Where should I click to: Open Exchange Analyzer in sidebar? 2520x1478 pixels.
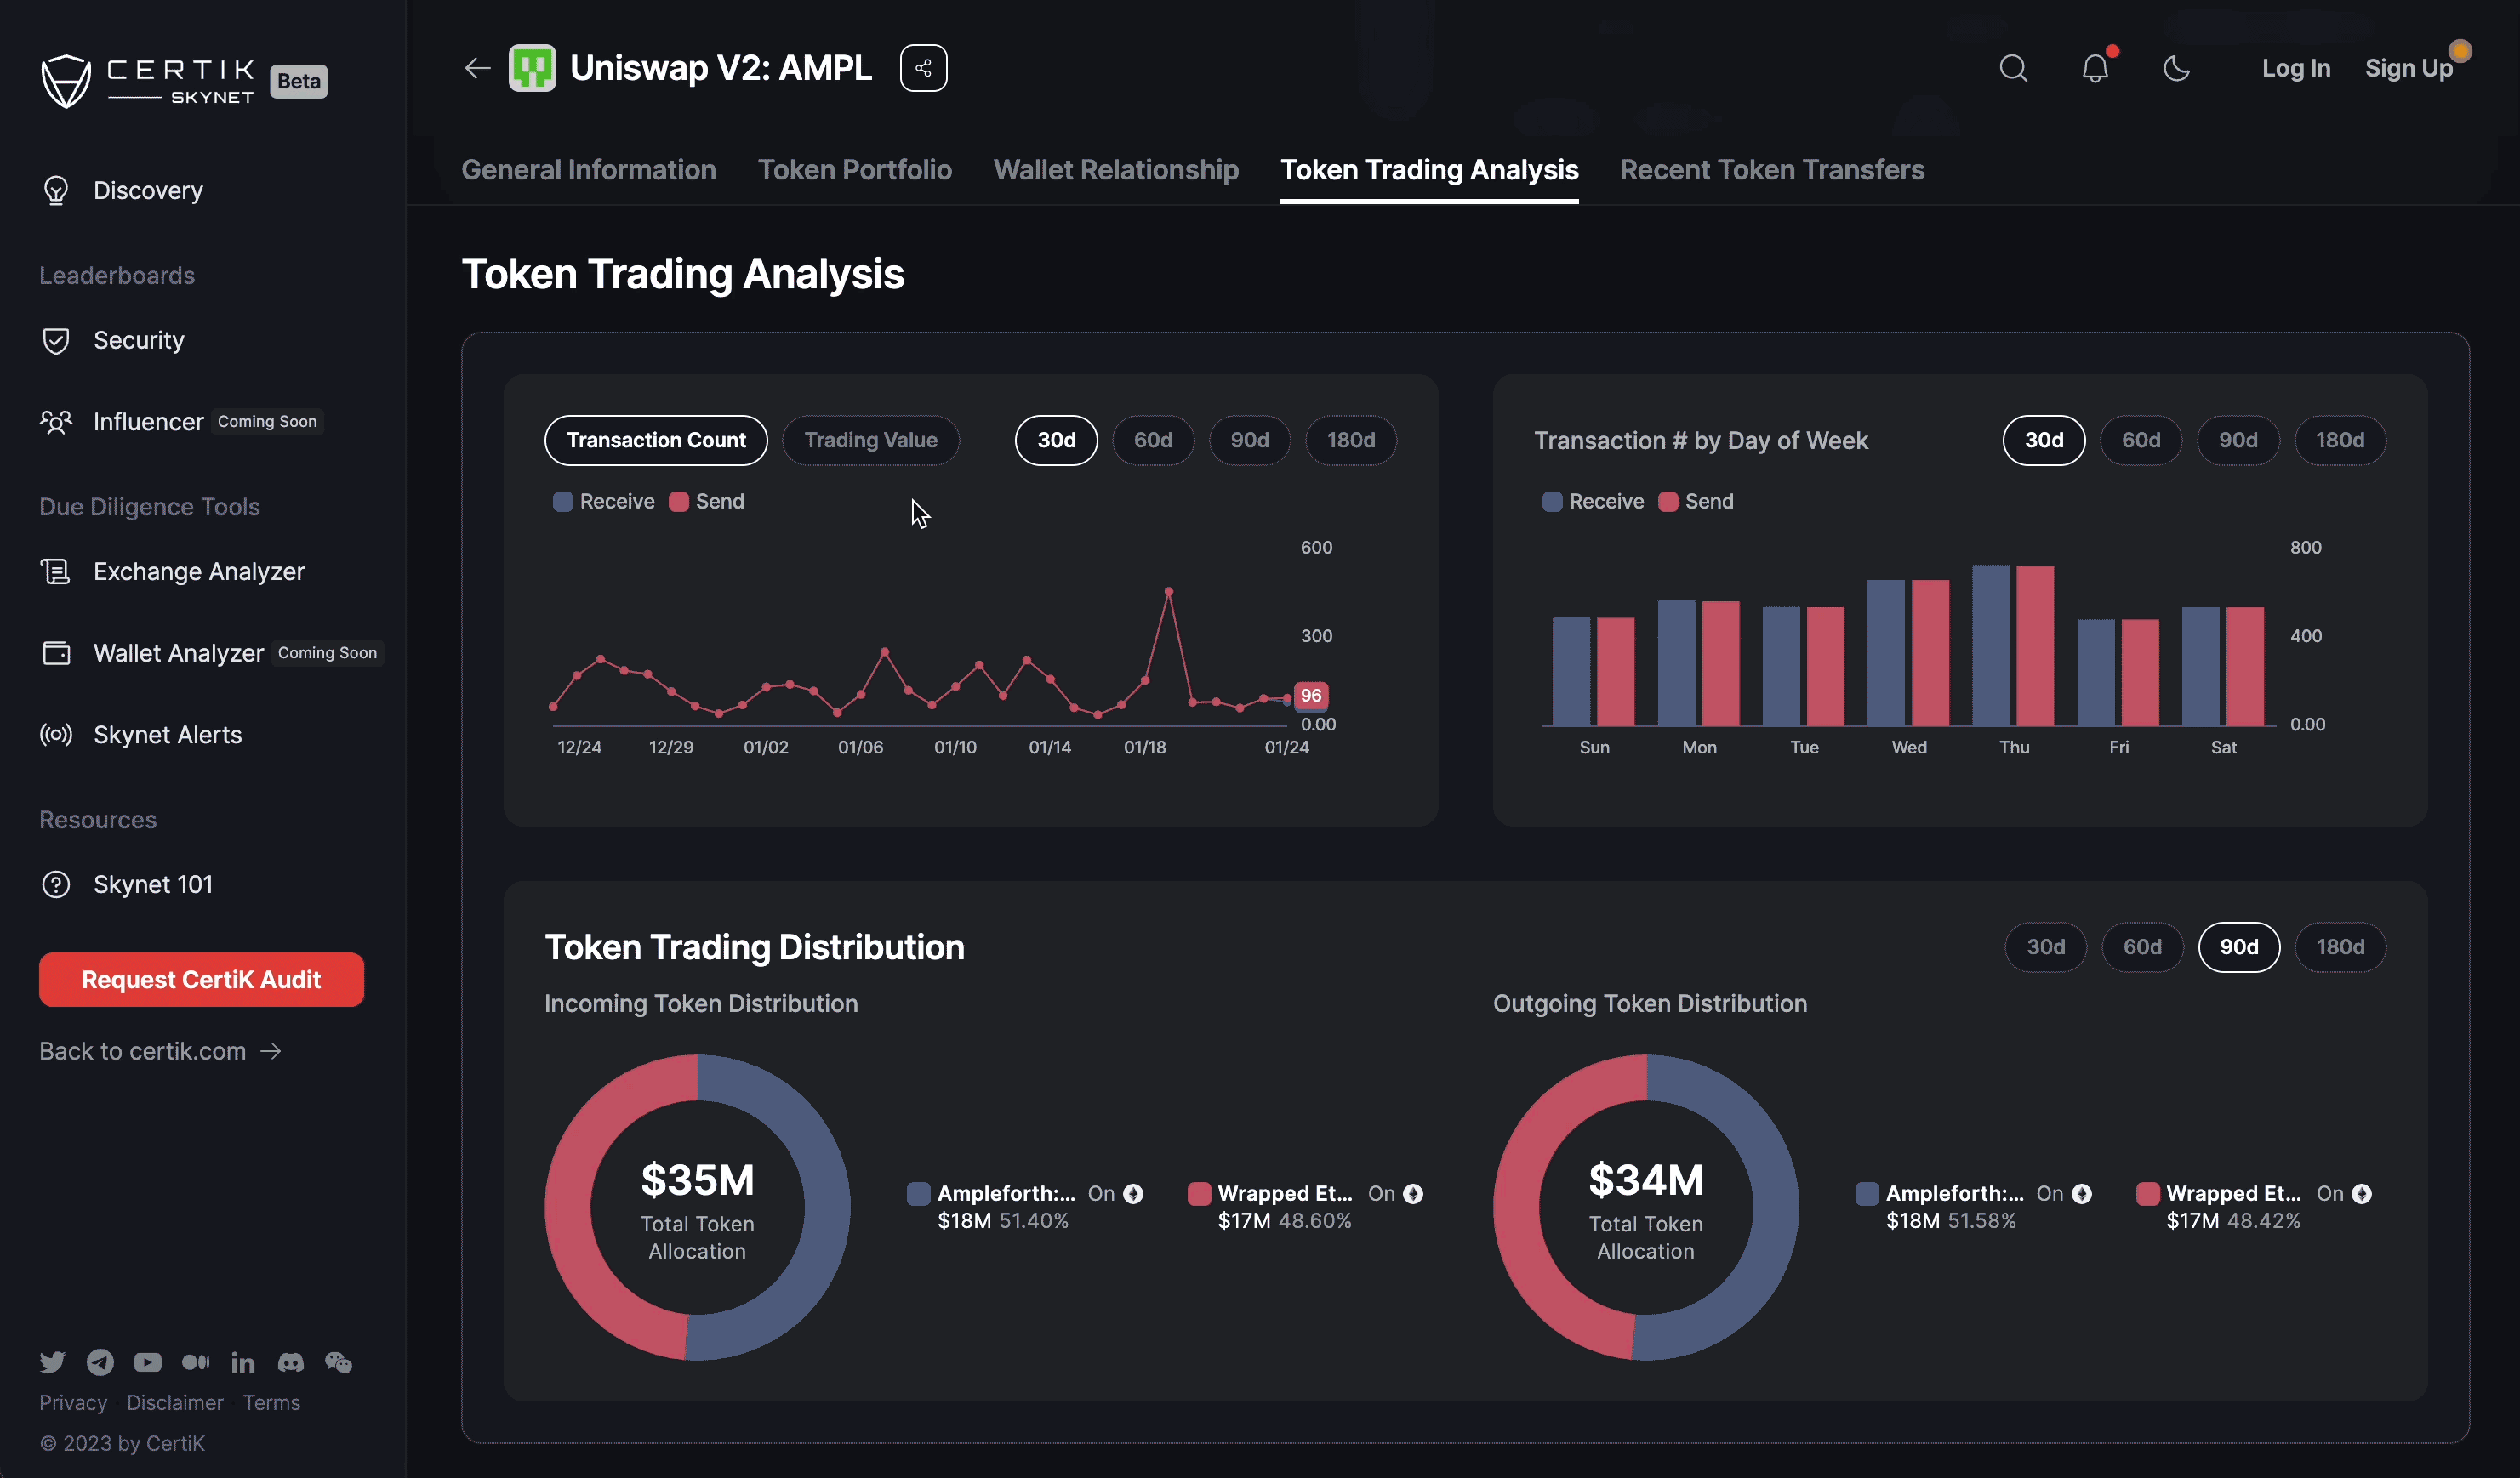[x=198, y=571]
